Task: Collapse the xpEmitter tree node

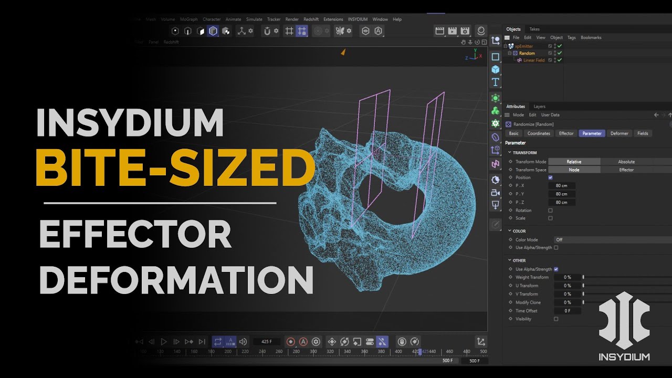Action: (506, 46)
